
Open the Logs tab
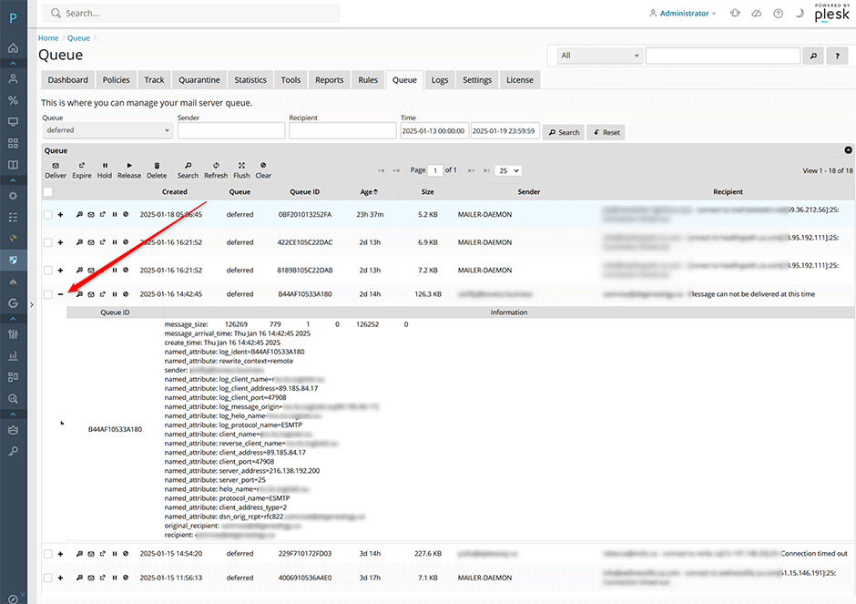440,80
